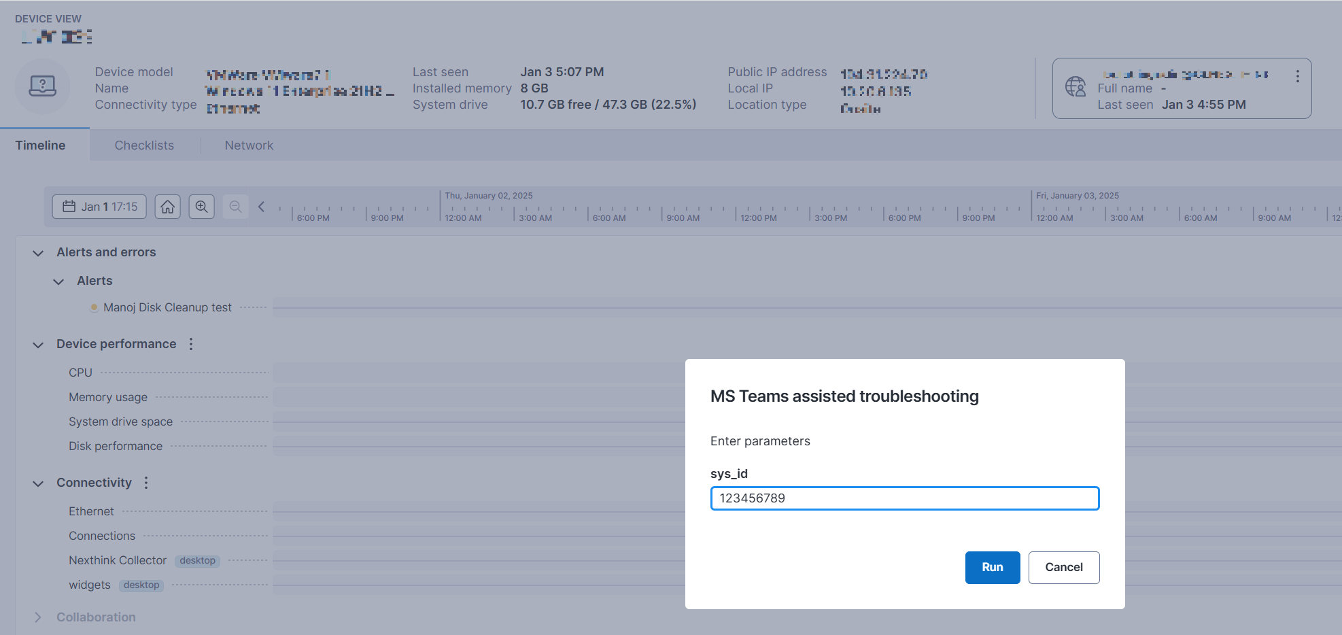Click the Run button

pyautogui.click(x=992, y=567)
